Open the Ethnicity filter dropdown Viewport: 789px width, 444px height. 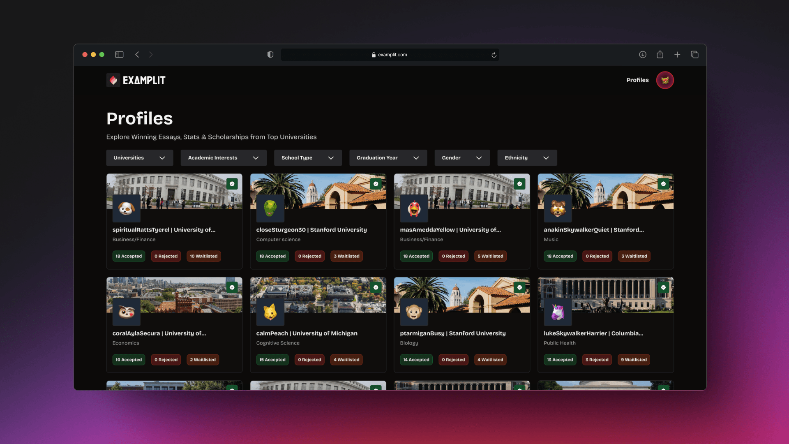coord(526,158)
